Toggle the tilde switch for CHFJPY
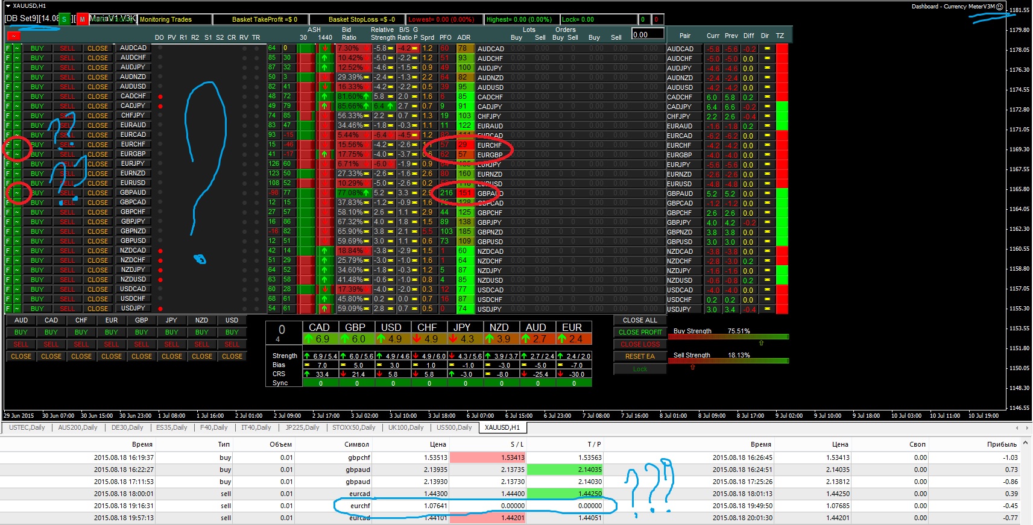The width and height of the screenshot is (1033, 525). pyautogui.click(x=17, y=116)
